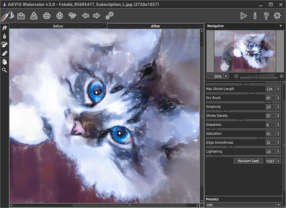
Task: Undo the last action with left arrow
Action: [x=85, y=16]
